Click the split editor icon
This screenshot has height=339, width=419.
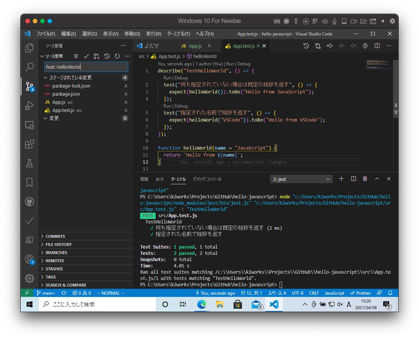click(377, 46)
